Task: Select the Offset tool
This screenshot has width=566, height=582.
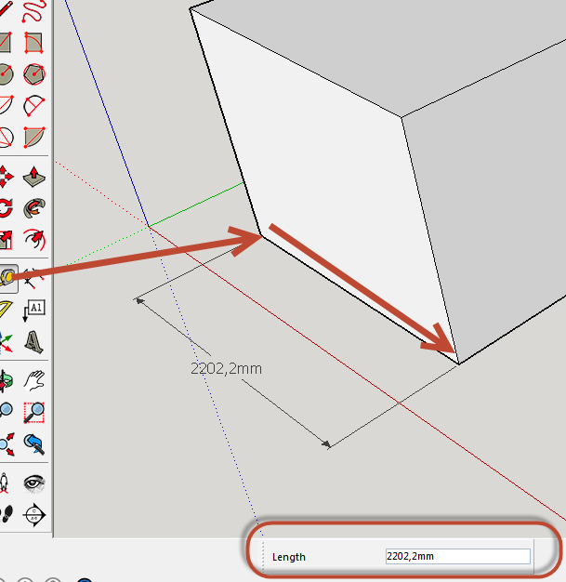Action: [34, 240]
